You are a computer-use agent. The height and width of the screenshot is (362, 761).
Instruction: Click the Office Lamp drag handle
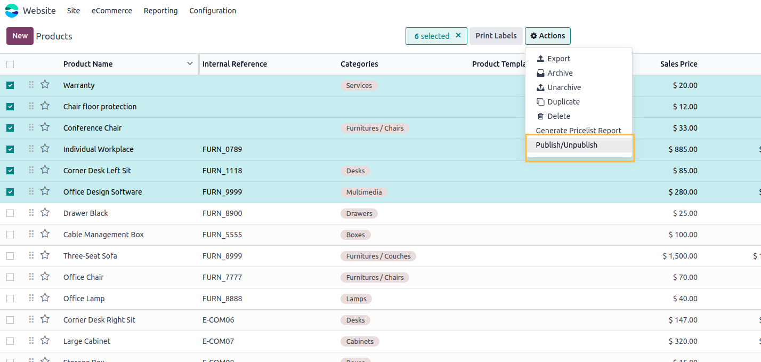tap(31, 298)
